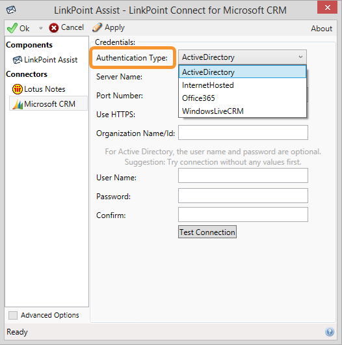Image resolution: width=342 pixels, height=345 pixels.
Task: Click the Cancel text label
Action: click(x=72, y=27)
